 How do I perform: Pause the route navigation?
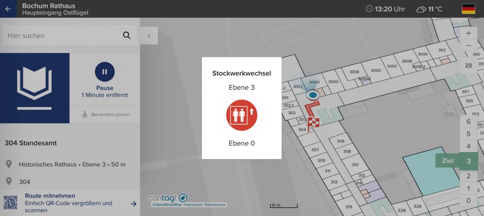105,72
